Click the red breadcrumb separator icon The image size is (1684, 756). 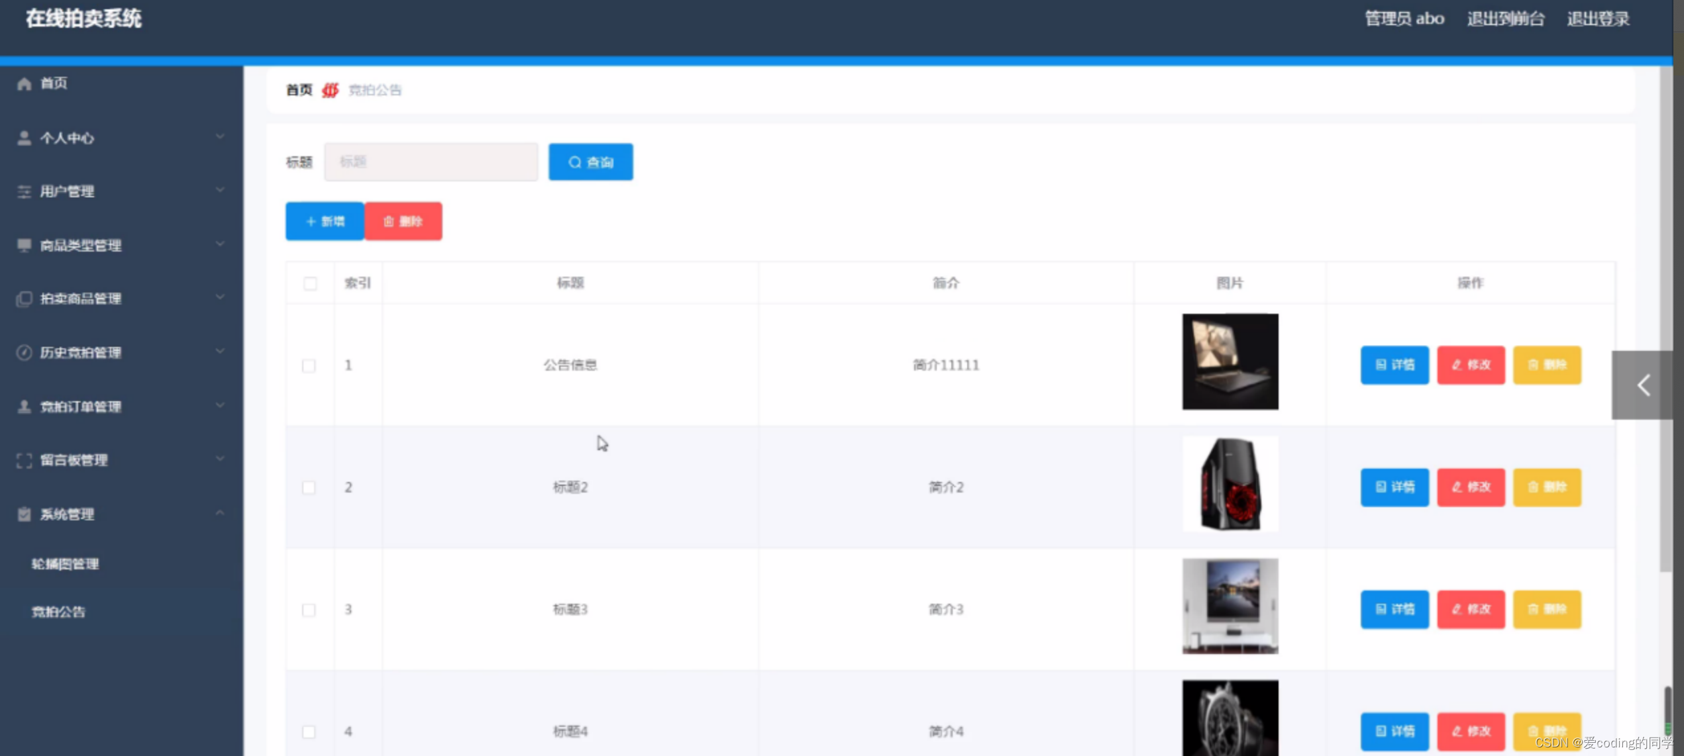click(330, 90)
